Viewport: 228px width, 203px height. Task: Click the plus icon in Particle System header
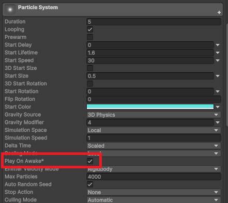click(x=219, y=12)
